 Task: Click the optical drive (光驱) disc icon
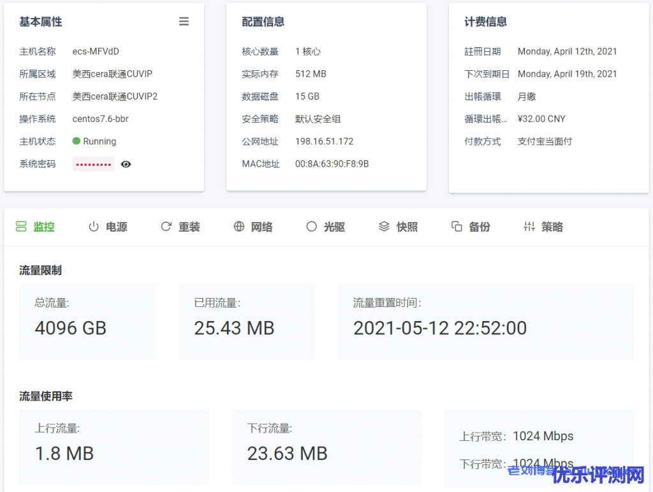pyautogui.click(x=311, y=227)
